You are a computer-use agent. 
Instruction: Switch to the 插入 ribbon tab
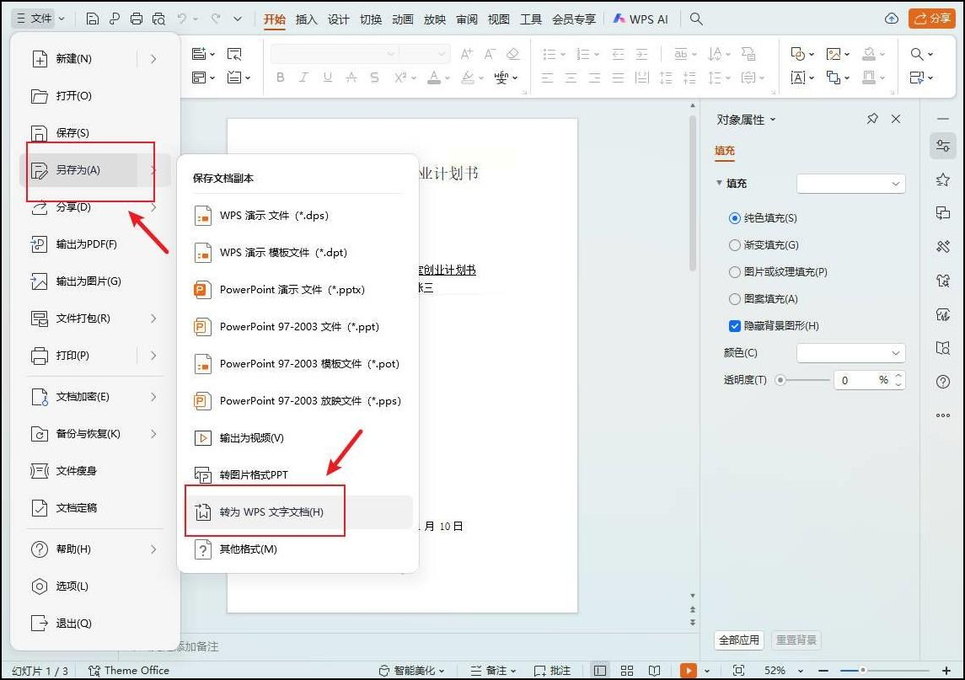[306, 19]
